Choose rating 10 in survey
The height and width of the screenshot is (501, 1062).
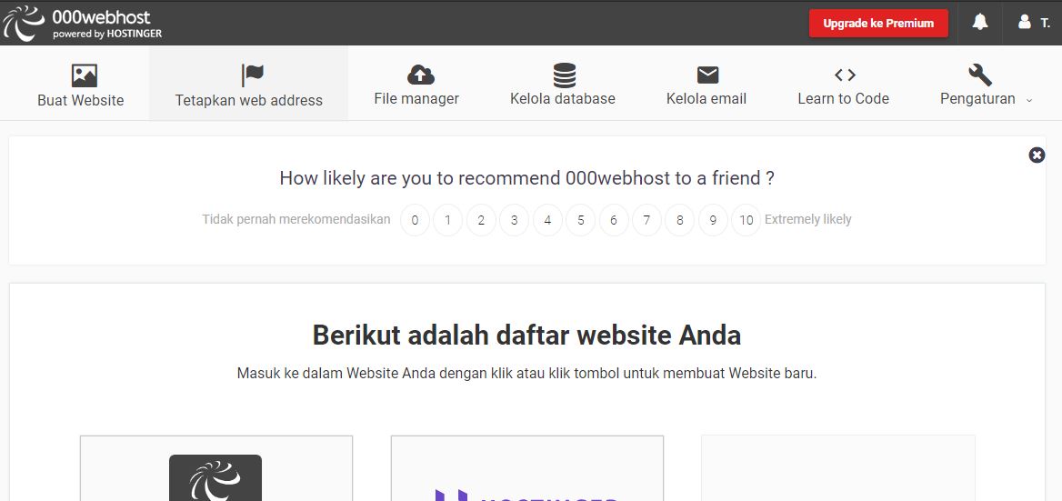coord(746,220)
